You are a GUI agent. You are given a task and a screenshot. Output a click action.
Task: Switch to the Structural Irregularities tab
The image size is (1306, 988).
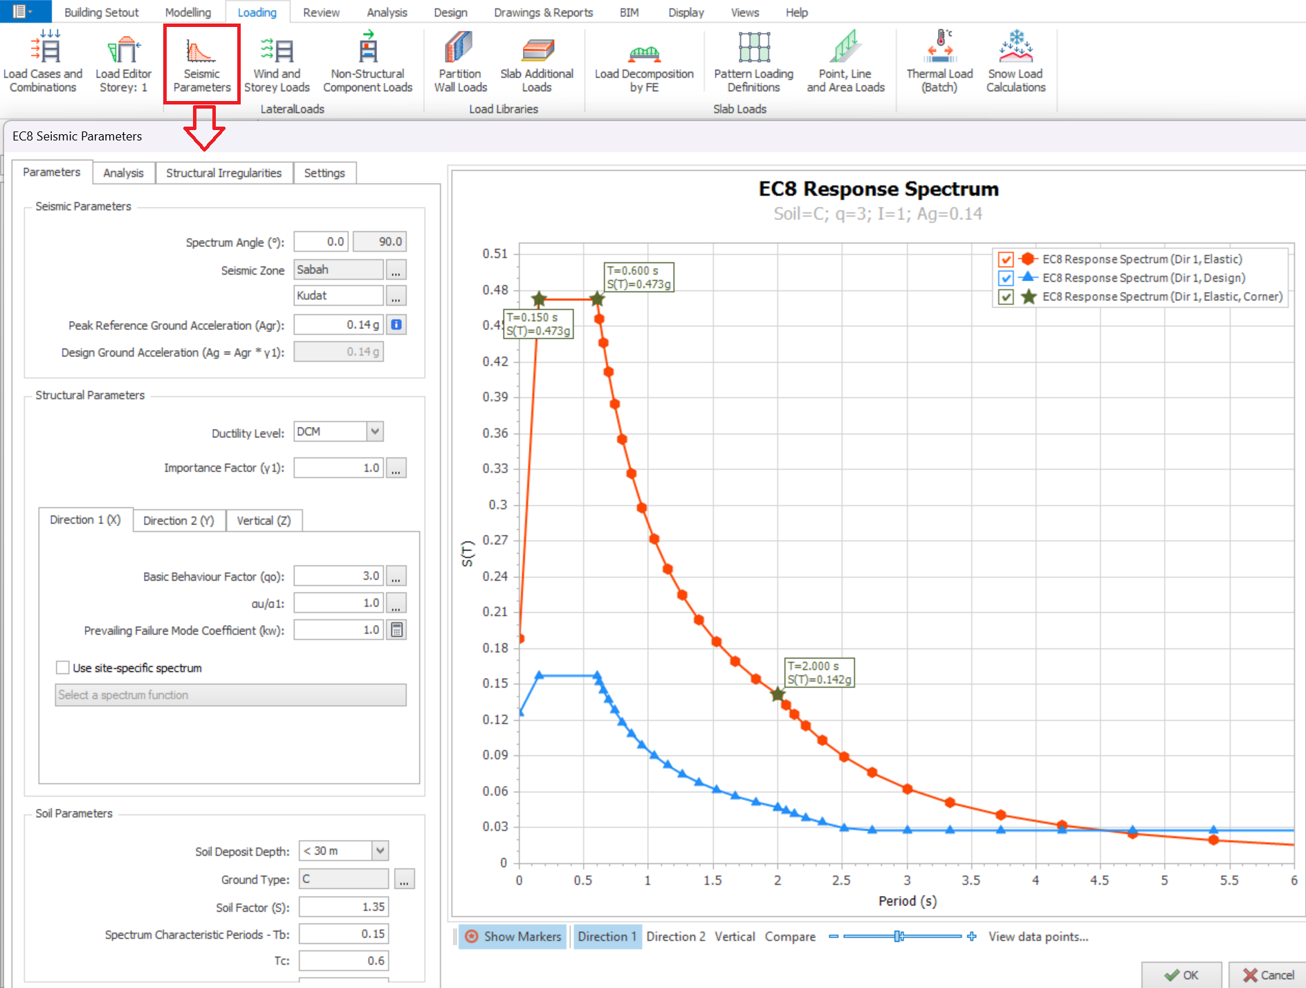[223, 173]
